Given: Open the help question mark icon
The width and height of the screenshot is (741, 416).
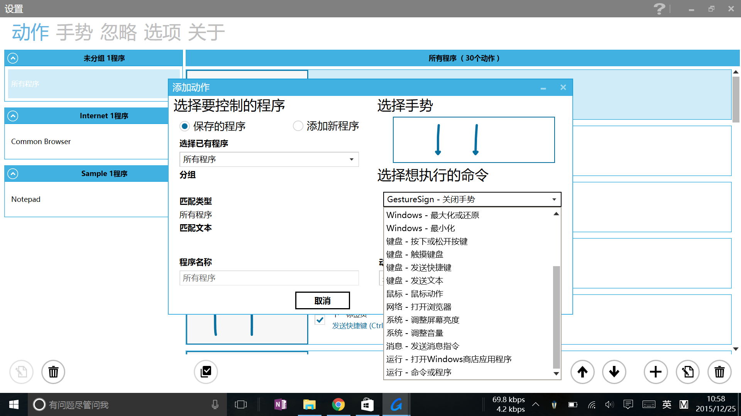Looking at the screenshot, I should (x=659, y=8).
